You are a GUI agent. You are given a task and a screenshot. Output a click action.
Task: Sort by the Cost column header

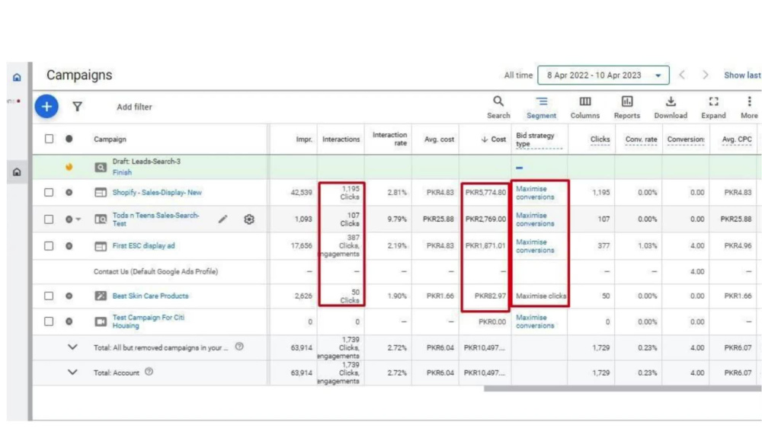tap(494, 139)
